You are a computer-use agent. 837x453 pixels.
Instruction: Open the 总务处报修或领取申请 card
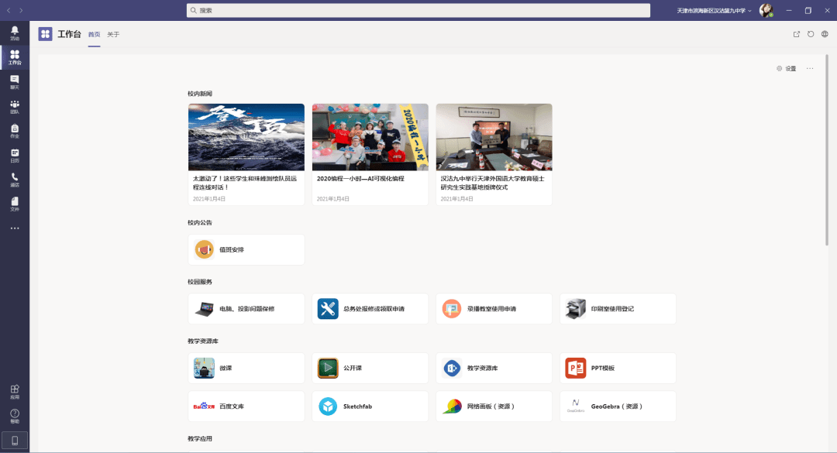tap(370, 309)
